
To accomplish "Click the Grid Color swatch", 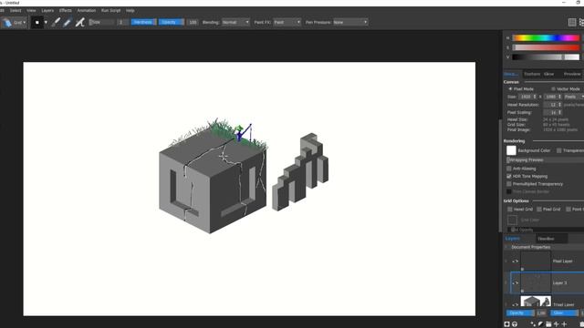I will pos(512,220).
